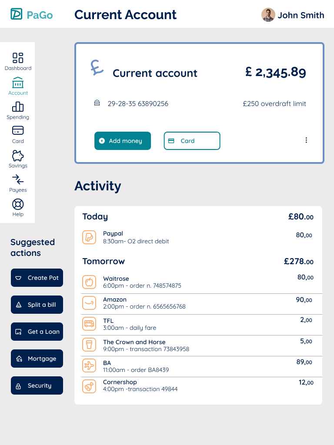Screen dimensions: 334x445
Task: Open the Card icon in sidebar
Action: click(18, 130)
